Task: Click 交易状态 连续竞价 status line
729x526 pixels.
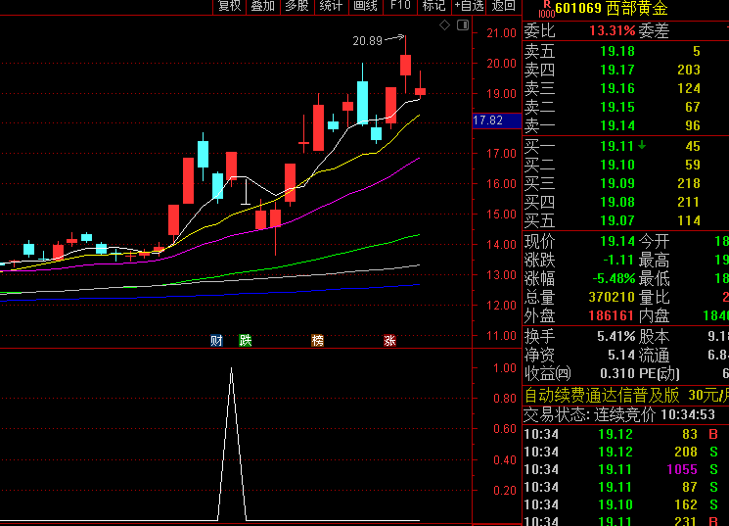Action: point(619,414)
